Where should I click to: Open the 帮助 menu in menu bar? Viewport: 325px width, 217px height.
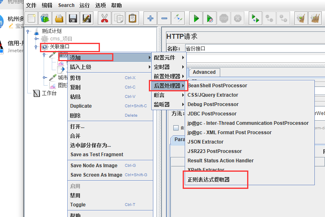click(116, 5)
